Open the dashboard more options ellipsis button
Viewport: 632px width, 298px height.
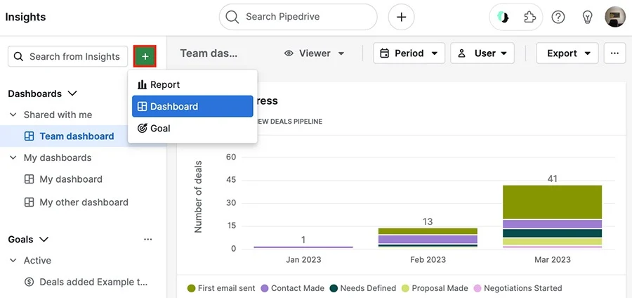615,53
